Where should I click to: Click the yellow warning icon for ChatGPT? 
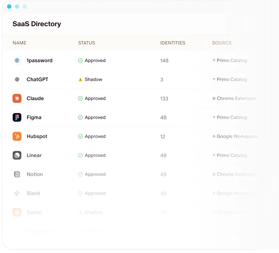click(80, 80)
